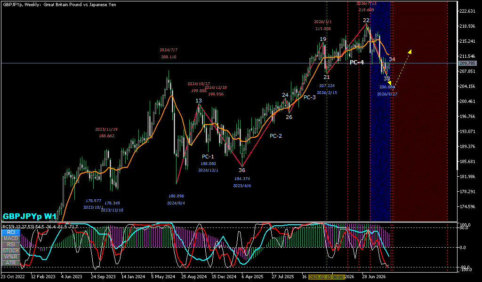The width and height of the screenshot is (482, 282).
Task: Click the 2023/12/10 low date label
Action: (112, 210)
